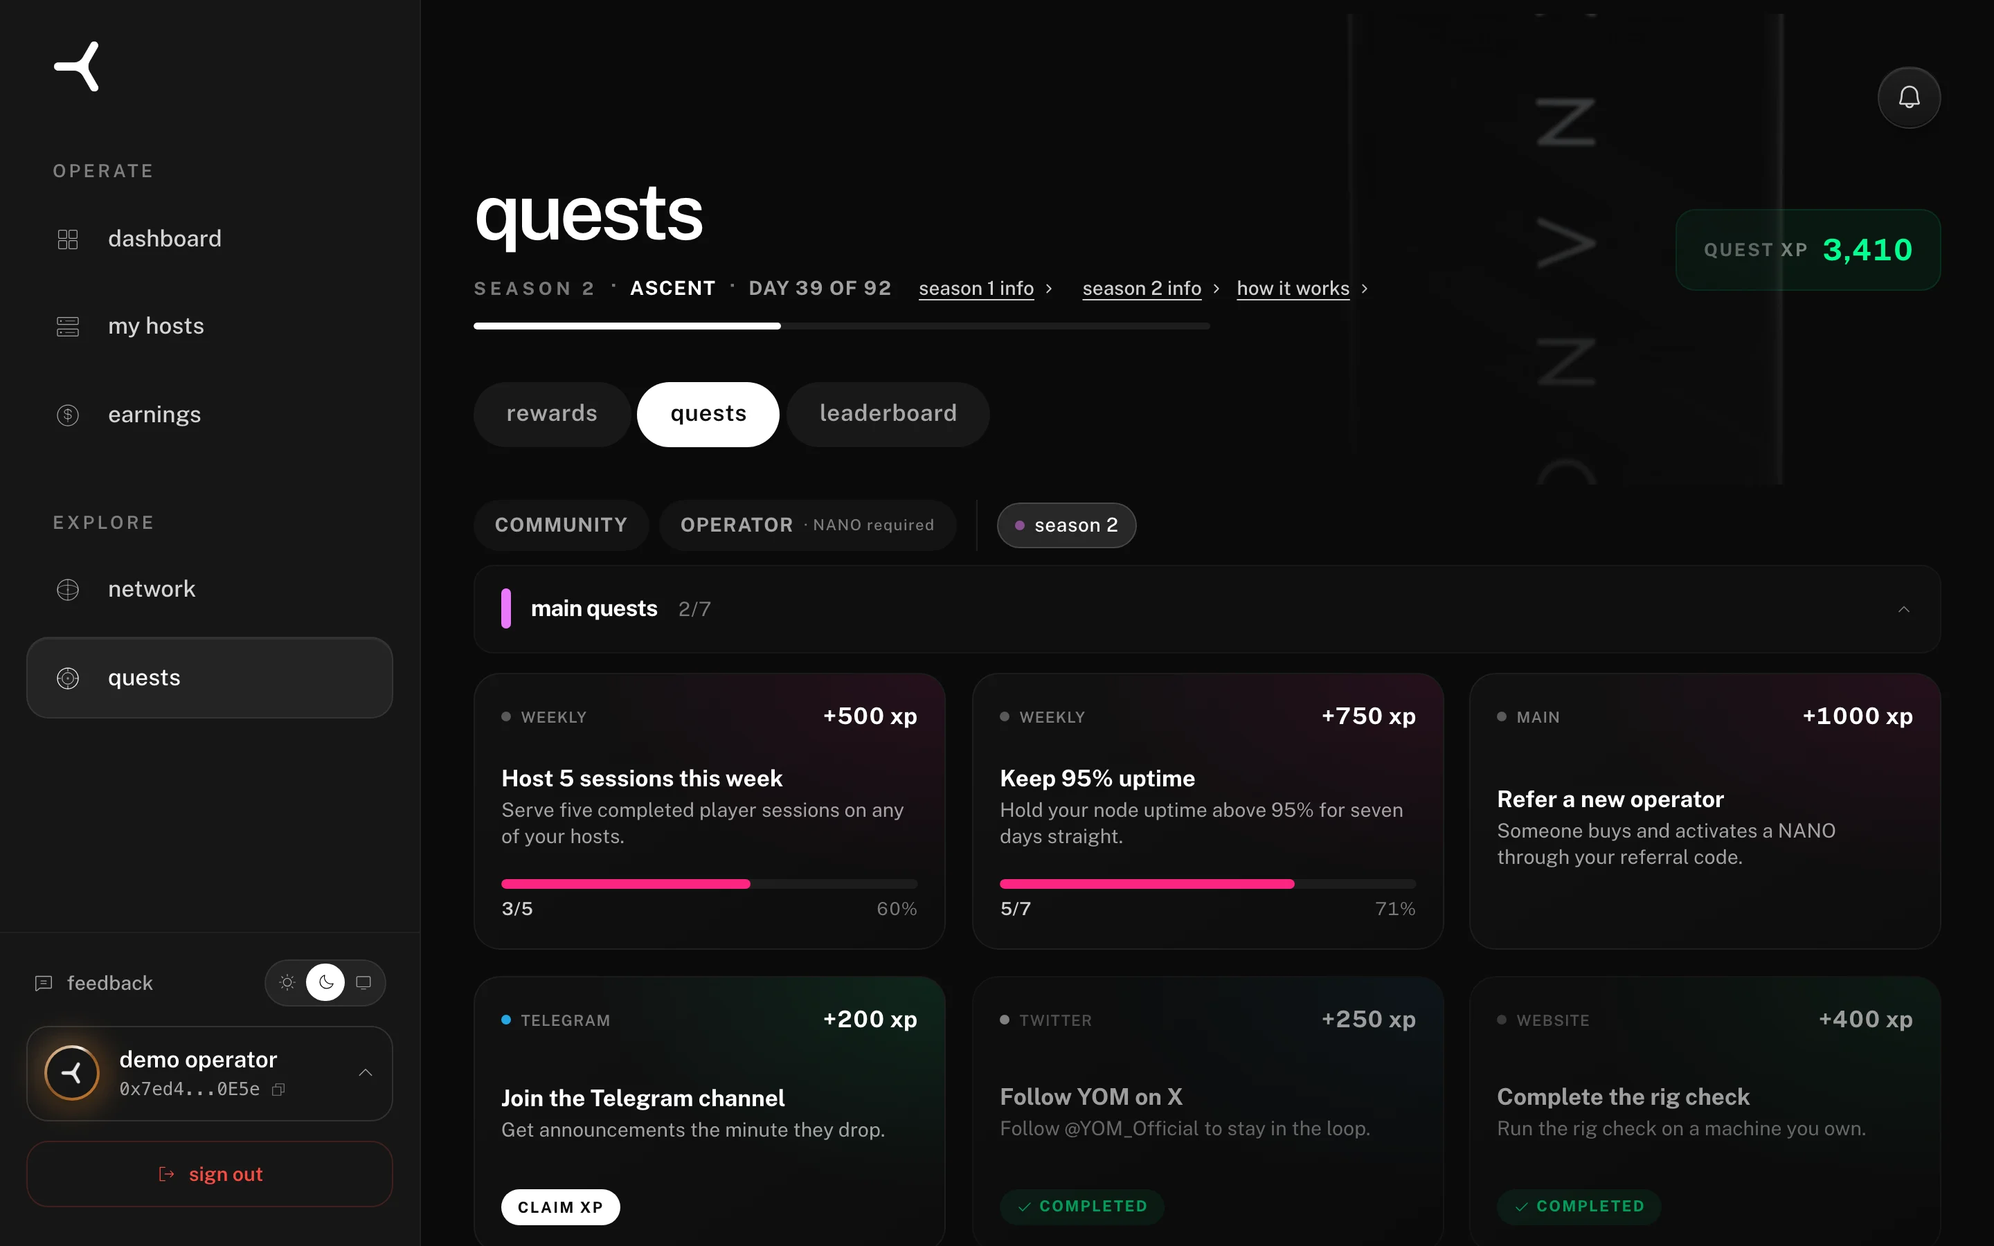The width and height of the screenshot is (1994, 1246).
Task: Click the 71% progress value
Action: pos(1395,908)
